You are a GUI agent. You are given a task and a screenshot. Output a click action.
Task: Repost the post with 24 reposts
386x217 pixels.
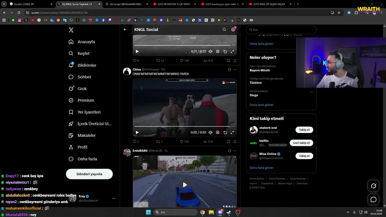coord(160,61)
